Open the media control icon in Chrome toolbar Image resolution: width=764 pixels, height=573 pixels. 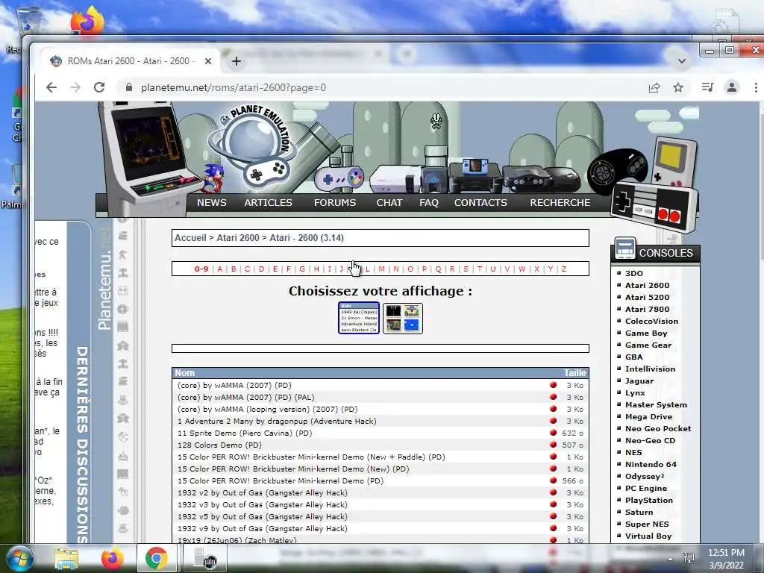[707, 88]
